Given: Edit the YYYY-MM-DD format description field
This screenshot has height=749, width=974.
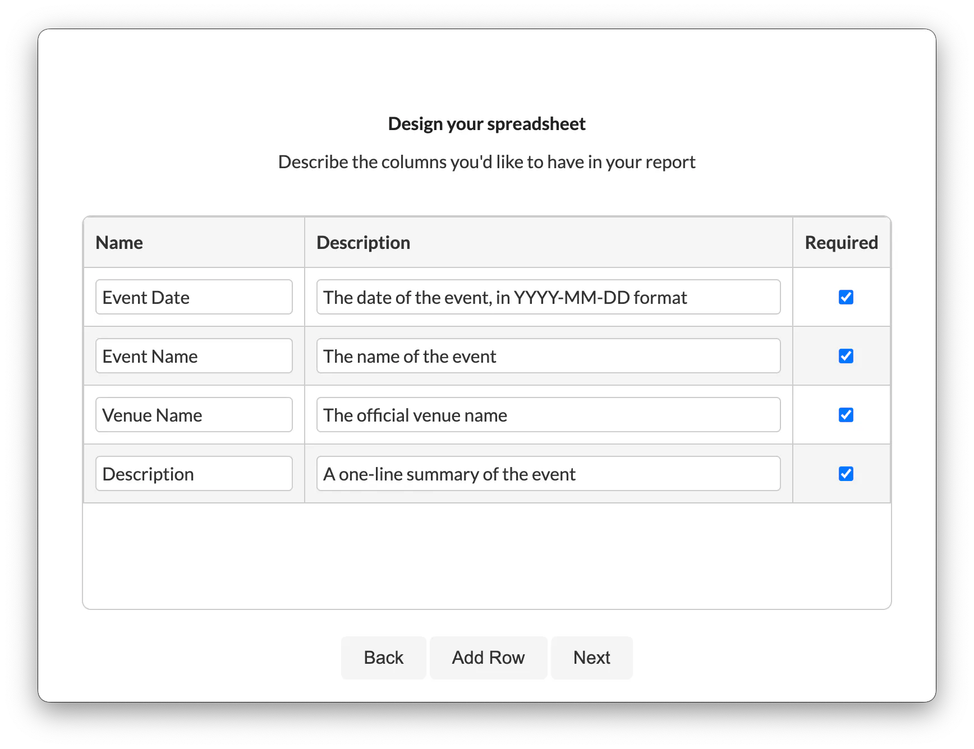Looking at the screenshot, I should [x=549, y=297].
